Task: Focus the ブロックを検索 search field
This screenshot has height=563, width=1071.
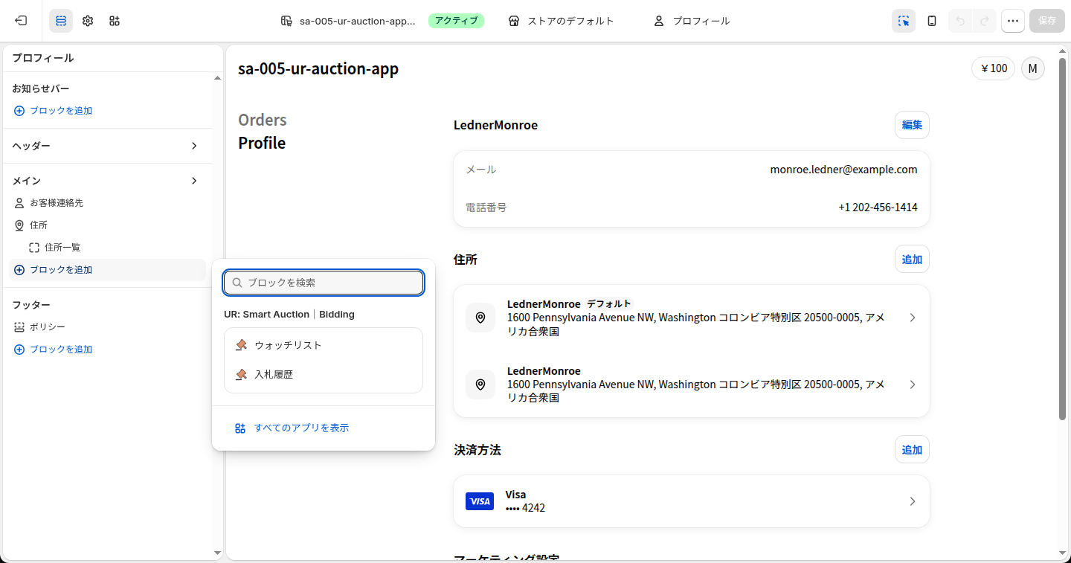Action: click(x=324, y=283)
